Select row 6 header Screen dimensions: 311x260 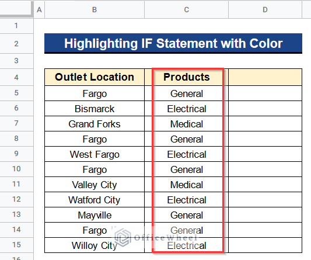coord(16,109)
